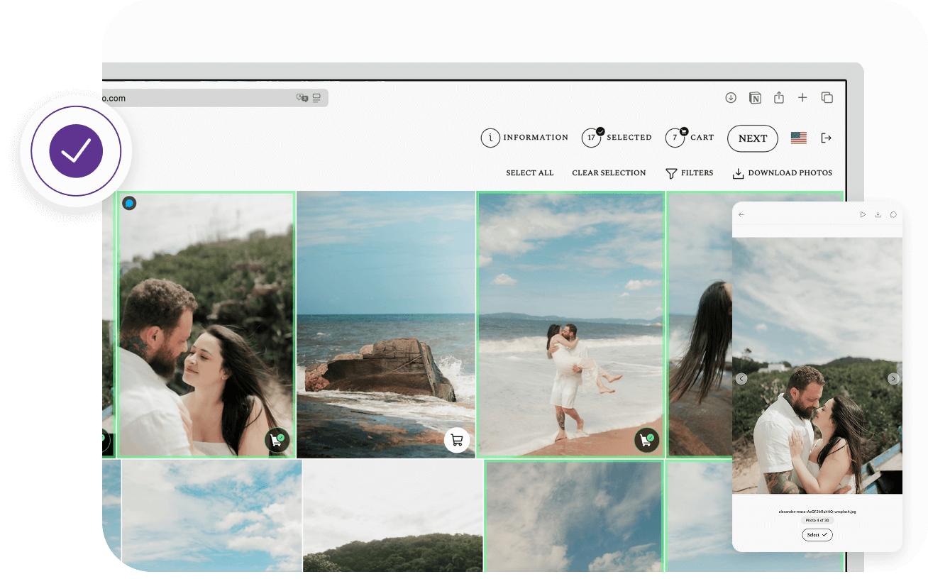Open a new tab with plus icon
The height and width of the screenshot is (579, 928).
coord(802,98)
